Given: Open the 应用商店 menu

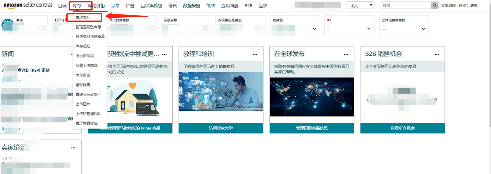Looking at the screenshot, I should pyautogui.click(x=229, y=6).
